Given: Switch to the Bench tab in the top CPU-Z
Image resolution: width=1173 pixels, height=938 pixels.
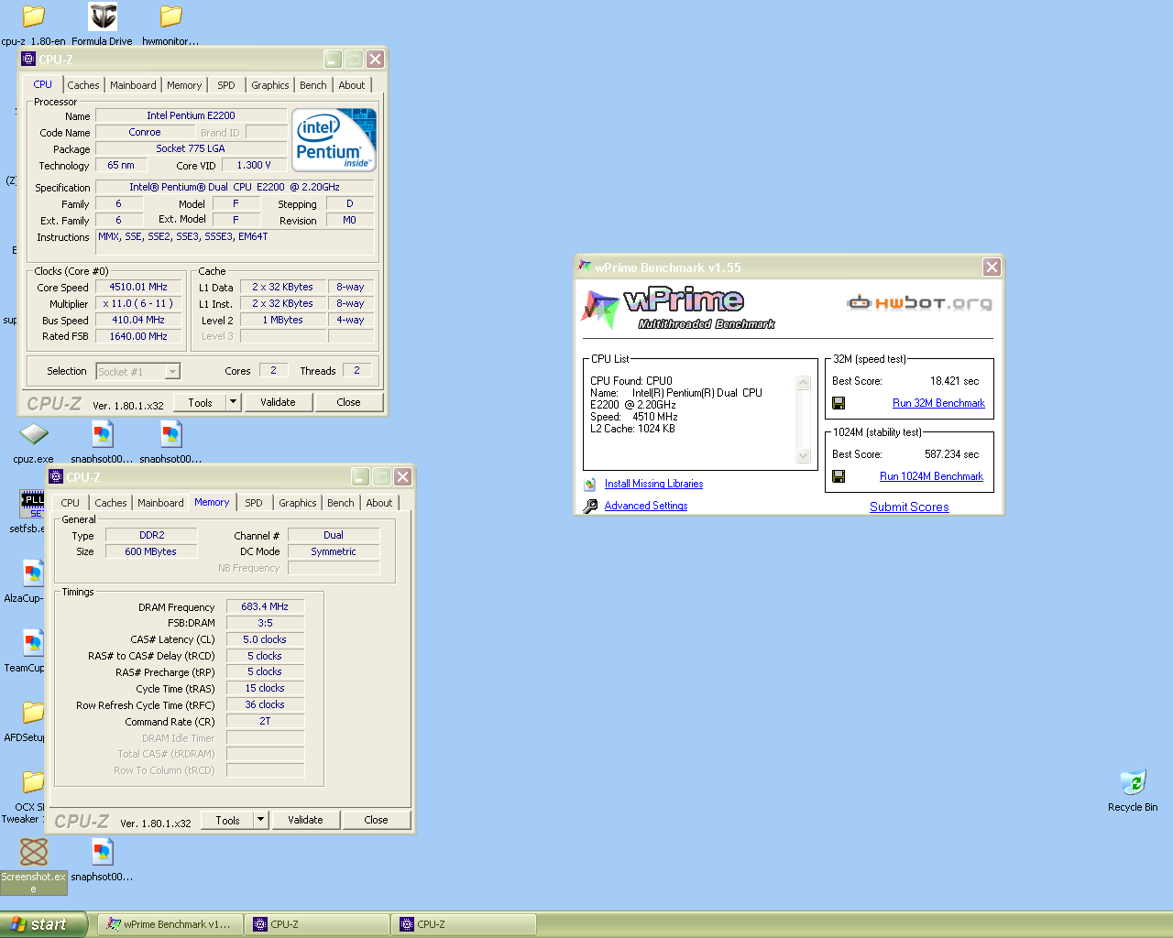Looking at the screenshot, I should coord(313,85).
